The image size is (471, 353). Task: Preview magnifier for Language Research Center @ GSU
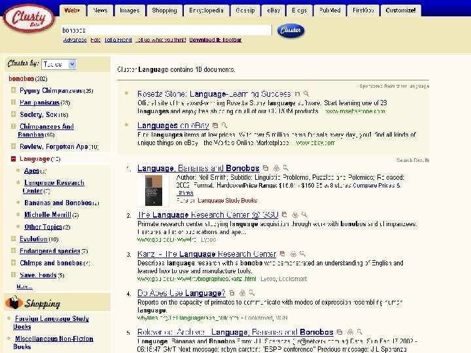click(x=304, y=214)
